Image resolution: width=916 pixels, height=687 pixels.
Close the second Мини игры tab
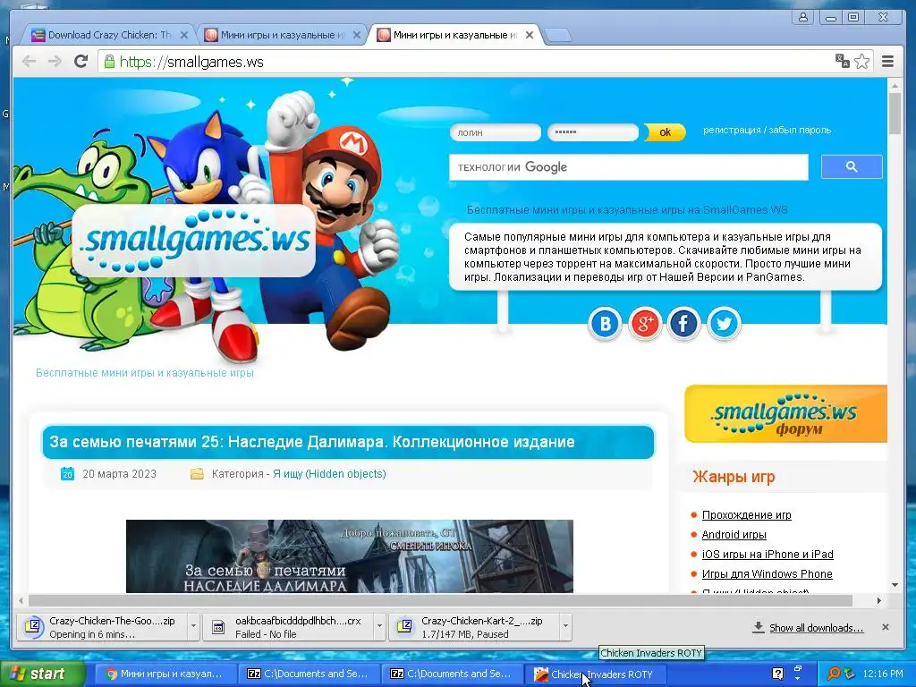tap(357, 35)
